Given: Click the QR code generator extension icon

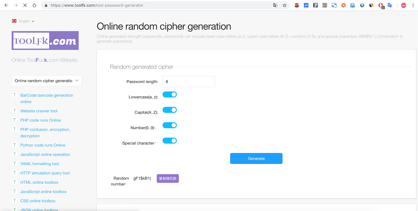Looking at the screenshot, I should tap(325, 5).
